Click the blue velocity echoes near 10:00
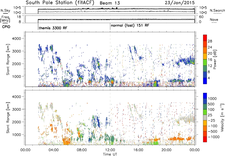The height and width of the screenshot is (156, 225). click(96, 121)
